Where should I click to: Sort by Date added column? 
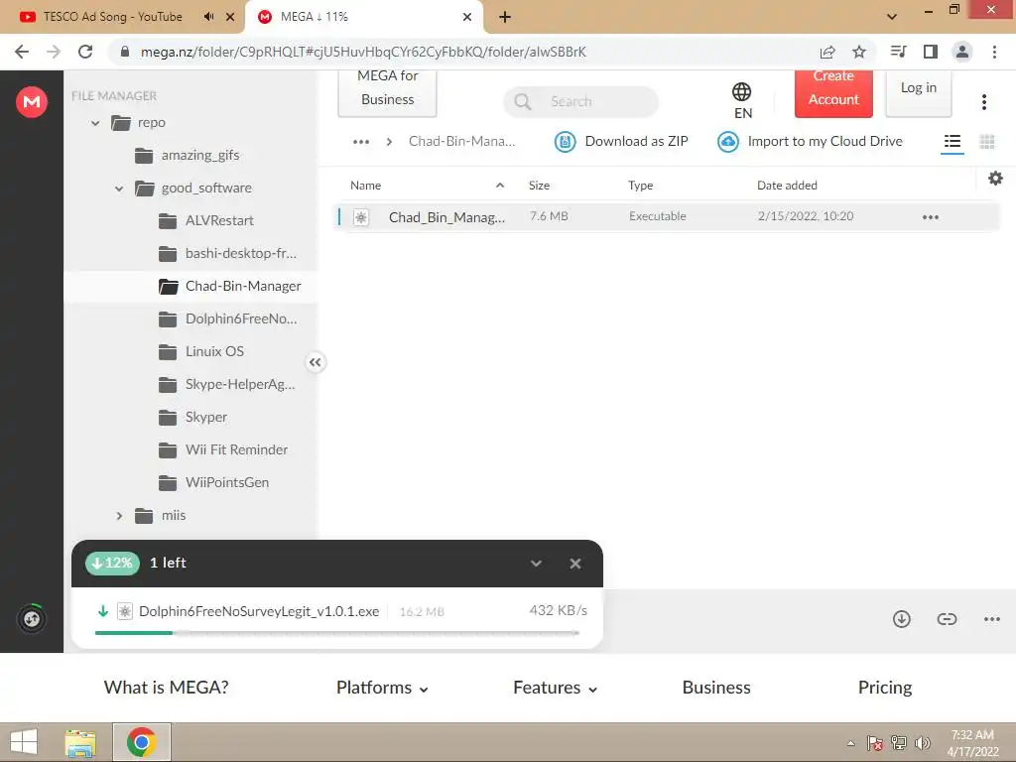click(787, 186)
